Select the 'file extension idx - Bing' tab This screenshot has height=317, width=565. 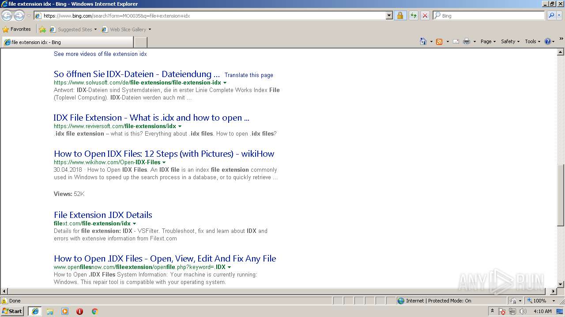pos(68,42)
